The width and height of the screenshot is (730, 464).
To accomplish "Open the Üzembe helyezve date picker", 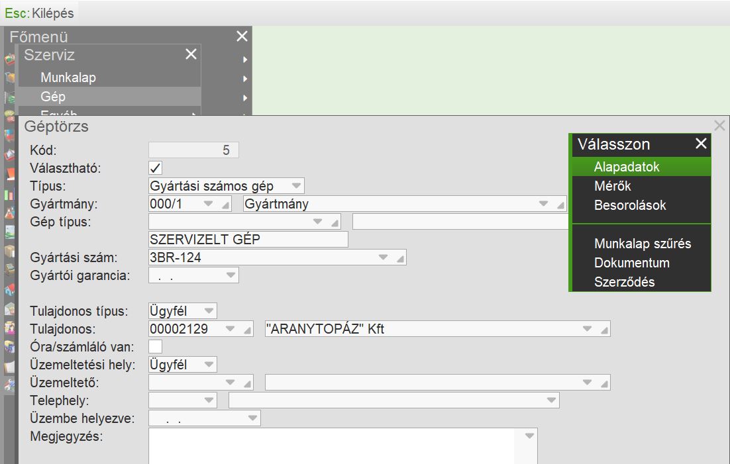I will coord(253,418).
